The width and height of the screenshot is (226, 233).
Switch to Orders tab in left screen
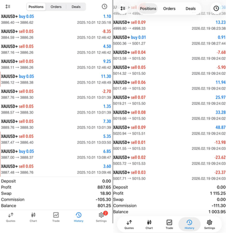coord(56,7)
